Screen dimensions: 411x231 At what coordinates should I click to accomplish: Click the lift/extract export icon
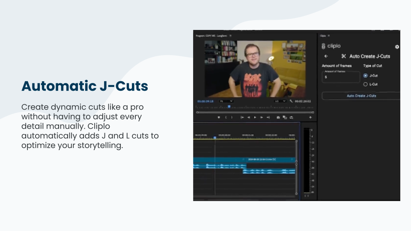(x=291, y=118)
